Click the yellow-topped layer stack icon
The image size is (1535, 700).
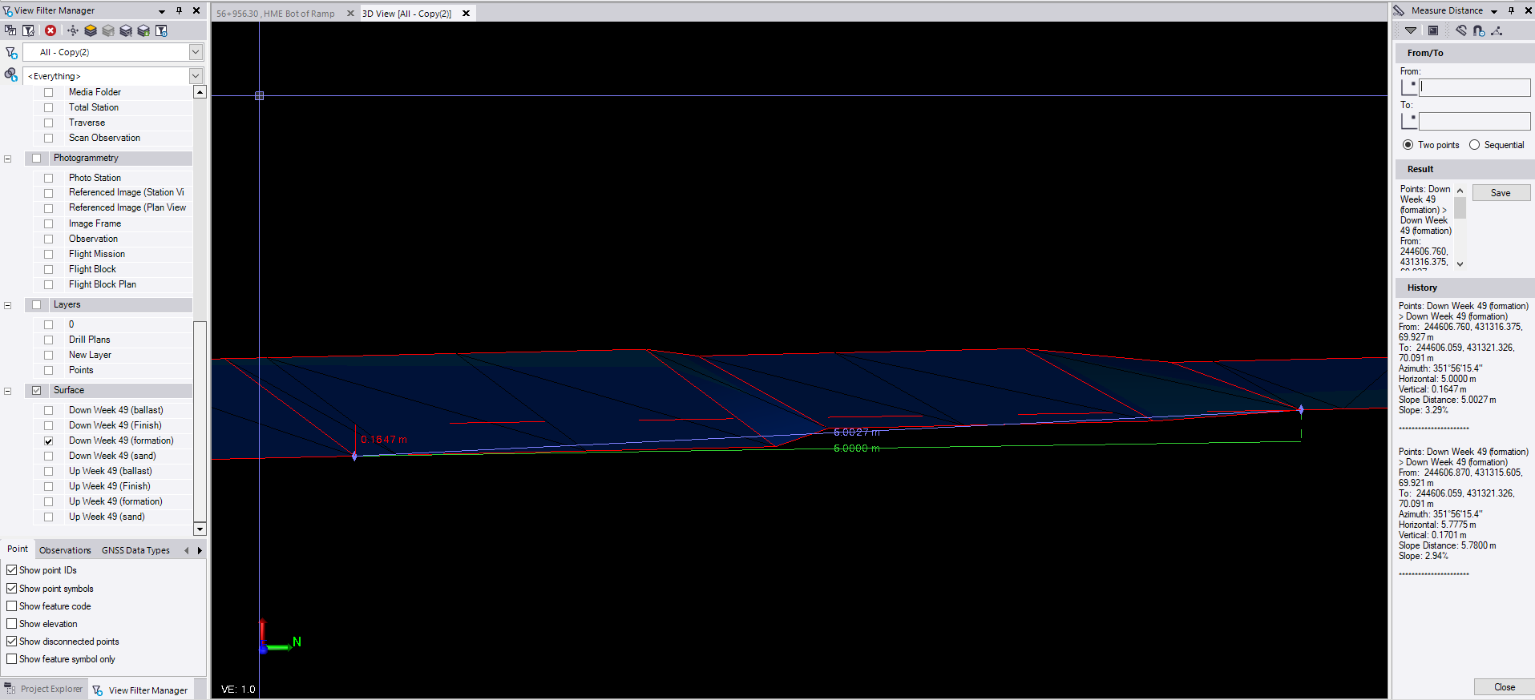pyautogui.click(x=91, y=30)
